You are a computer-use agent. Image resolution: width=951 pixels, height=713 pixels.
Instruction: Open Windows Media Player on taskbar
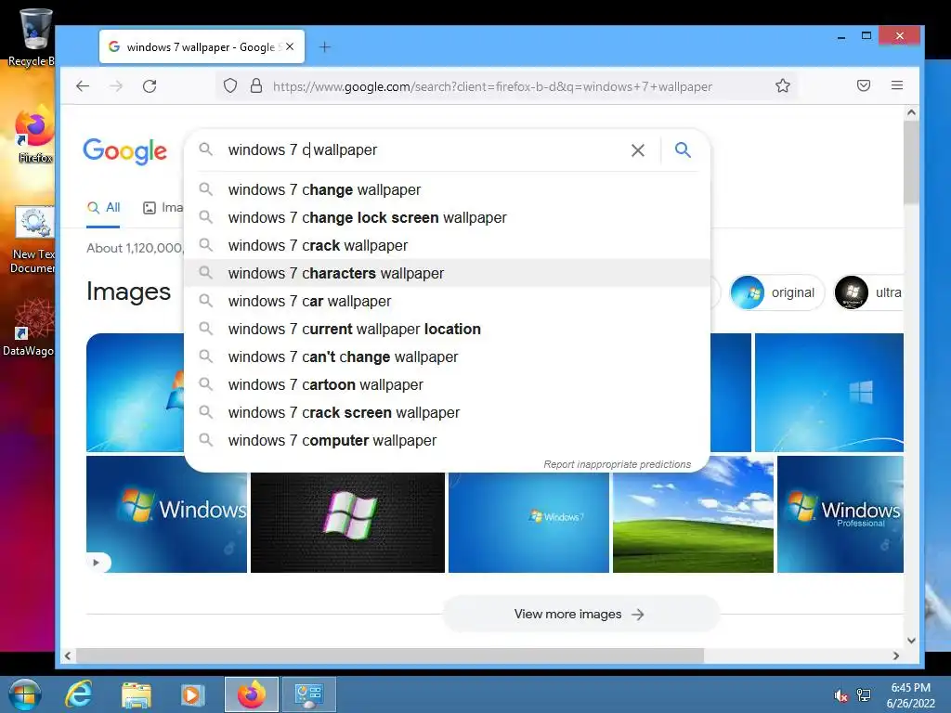point(192,694)
